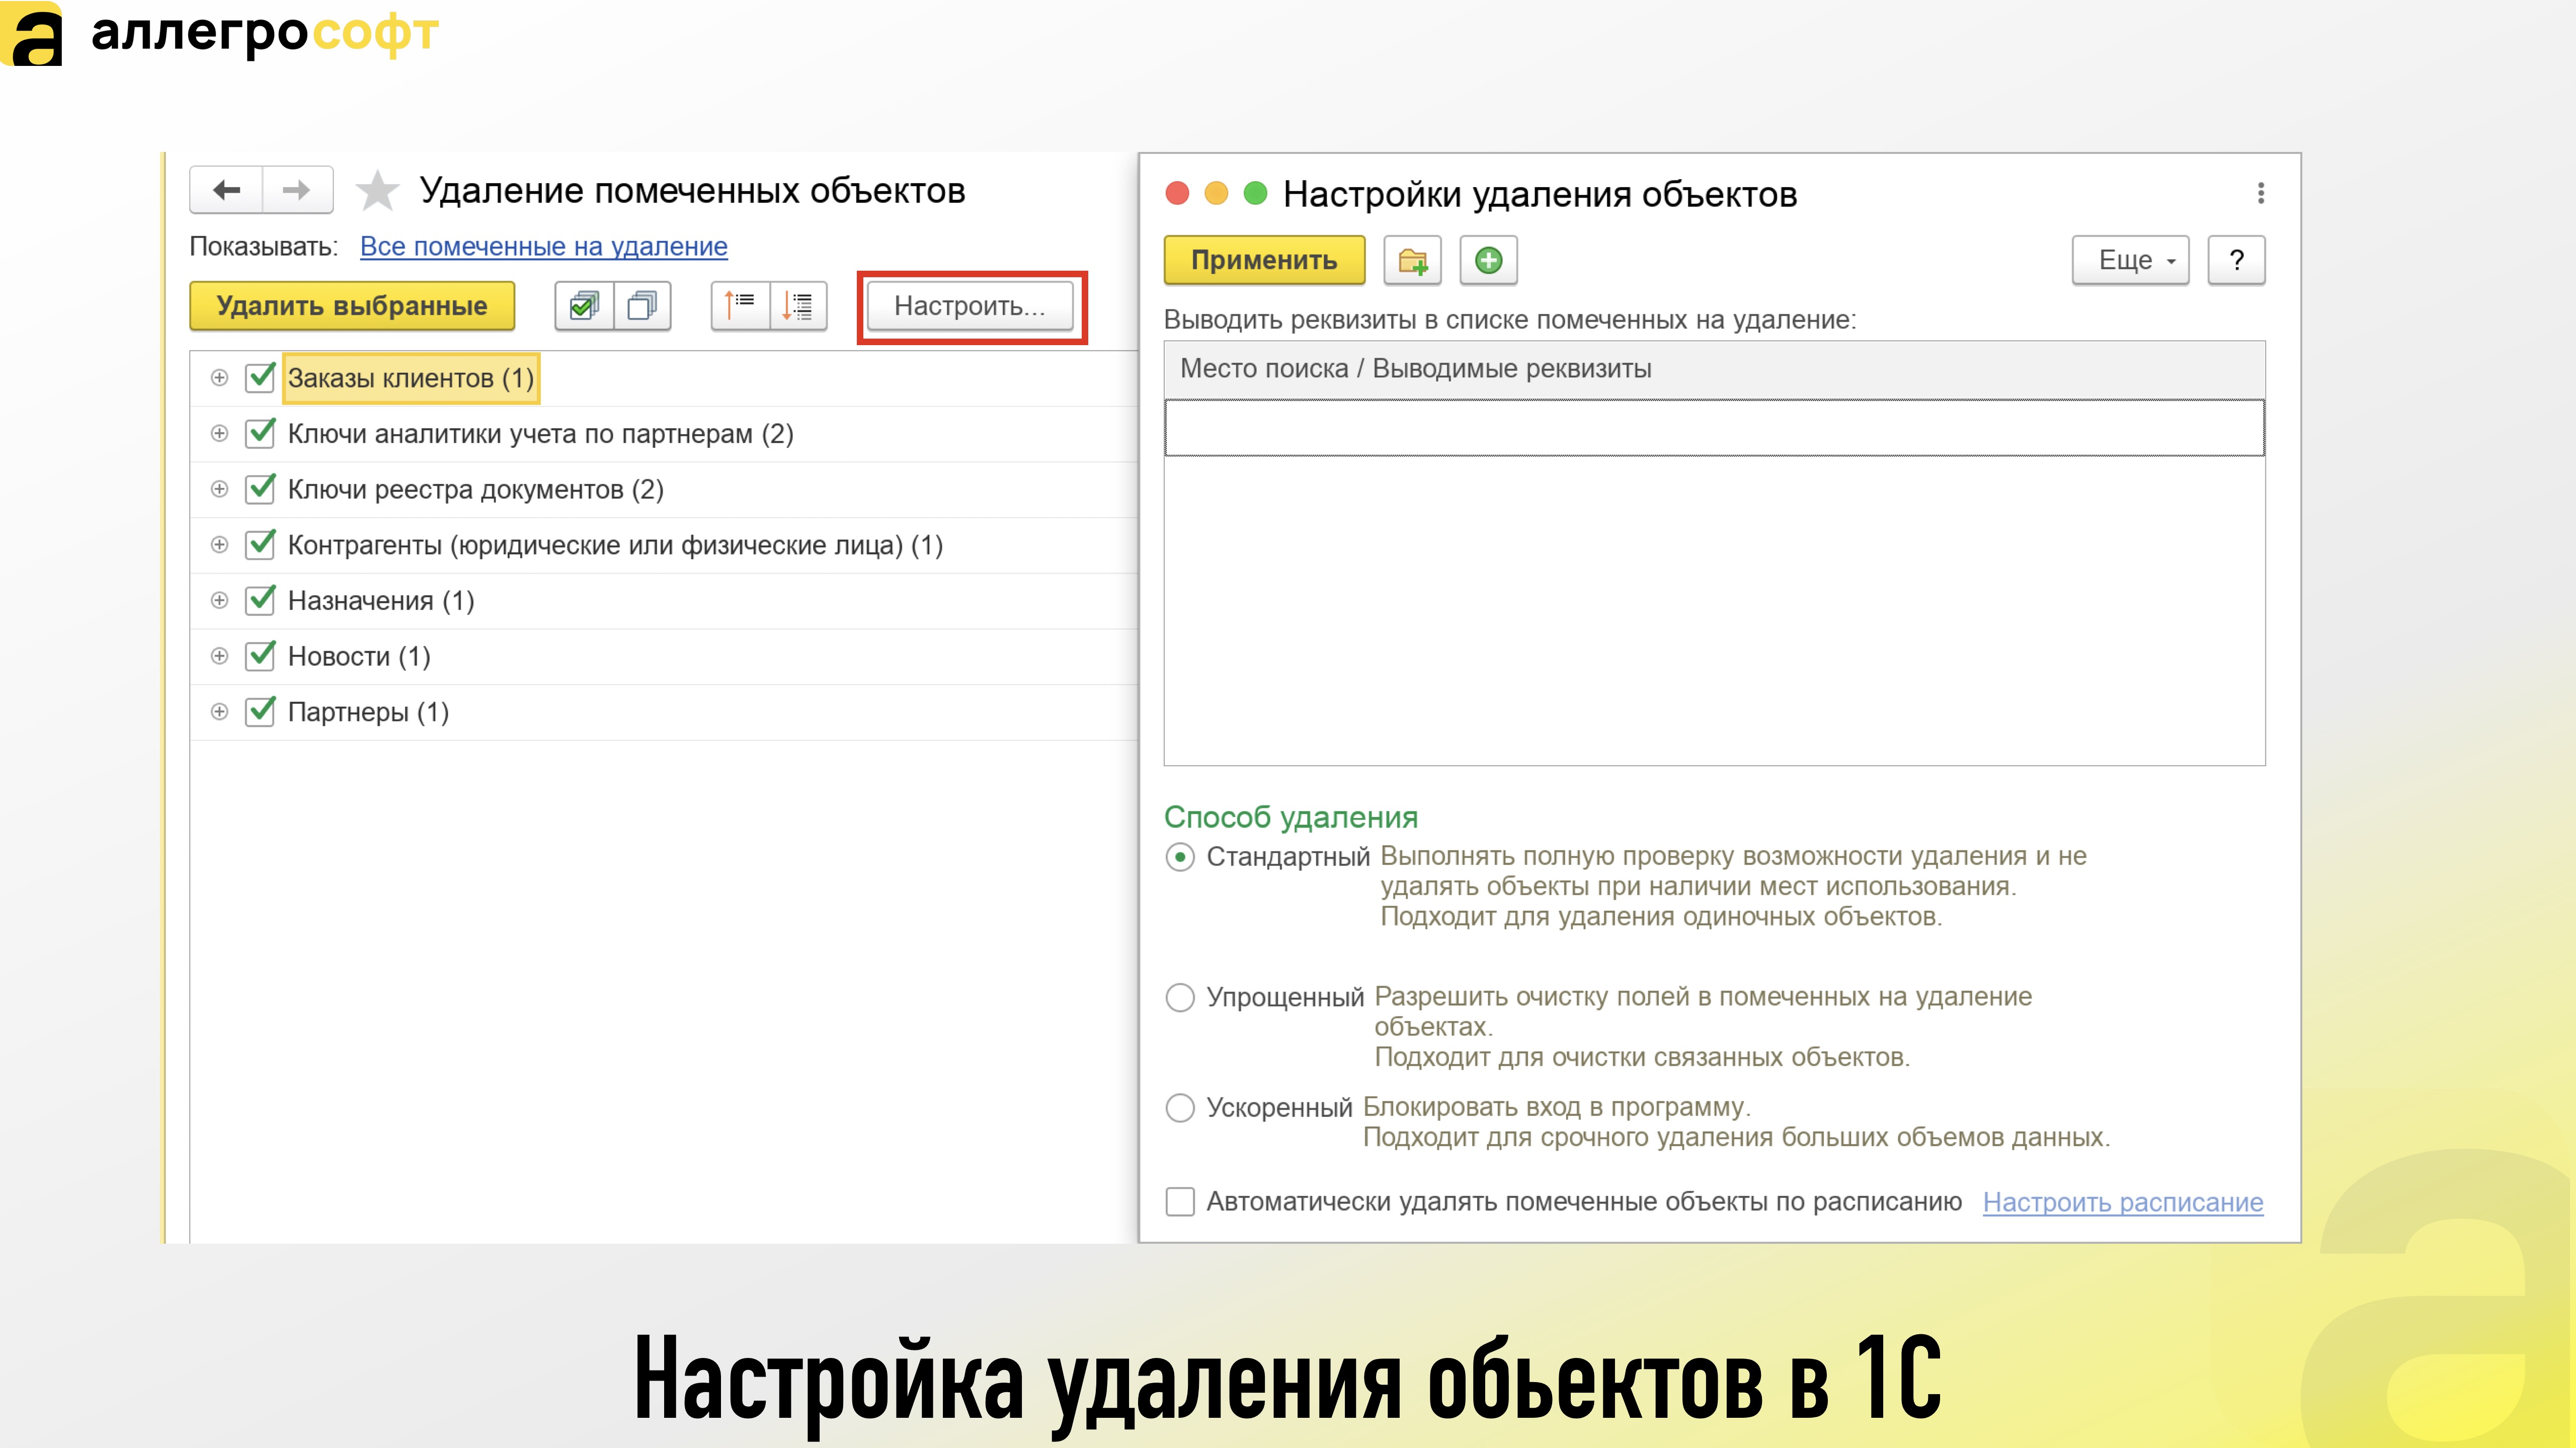Click Удалить выбранные button
This screenshot has height=1448, width=2576.
[x=352, y=306]
